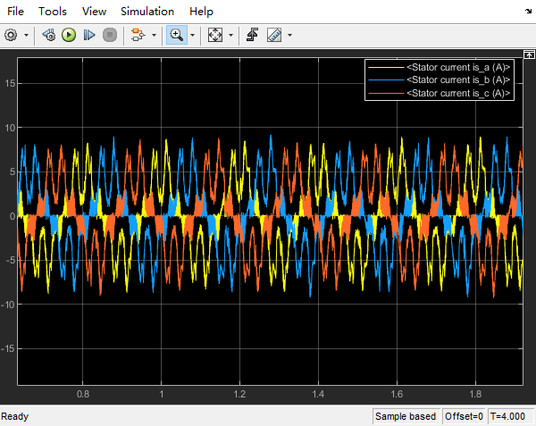
Task: Expand the Scale Axes dropdown arrow
Action: pyautogui.click(x=231, y=36)
